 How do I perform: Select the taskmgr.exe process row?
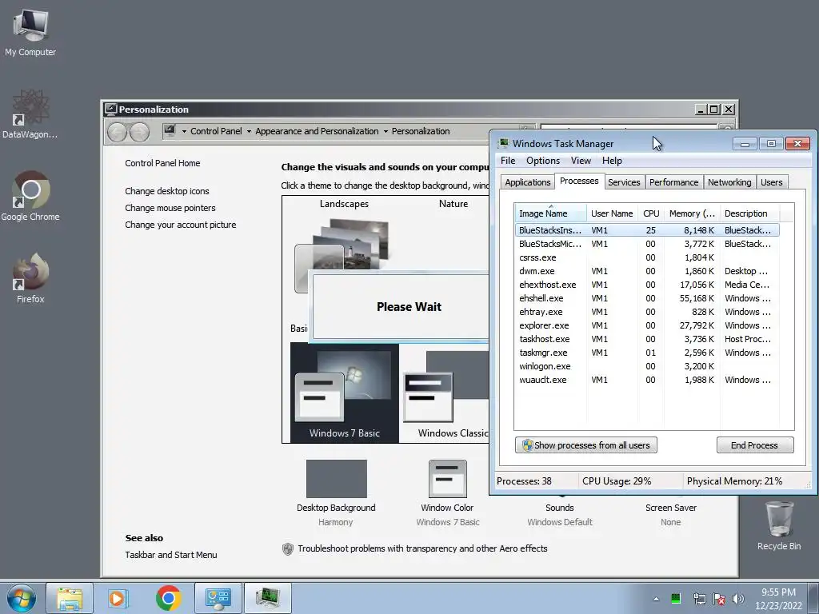point(646,353)
